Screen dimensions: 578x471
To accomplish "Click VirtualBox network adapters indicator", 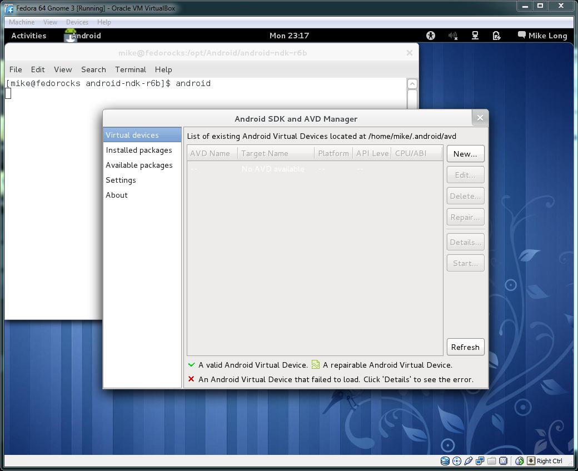I will [480, 460].
